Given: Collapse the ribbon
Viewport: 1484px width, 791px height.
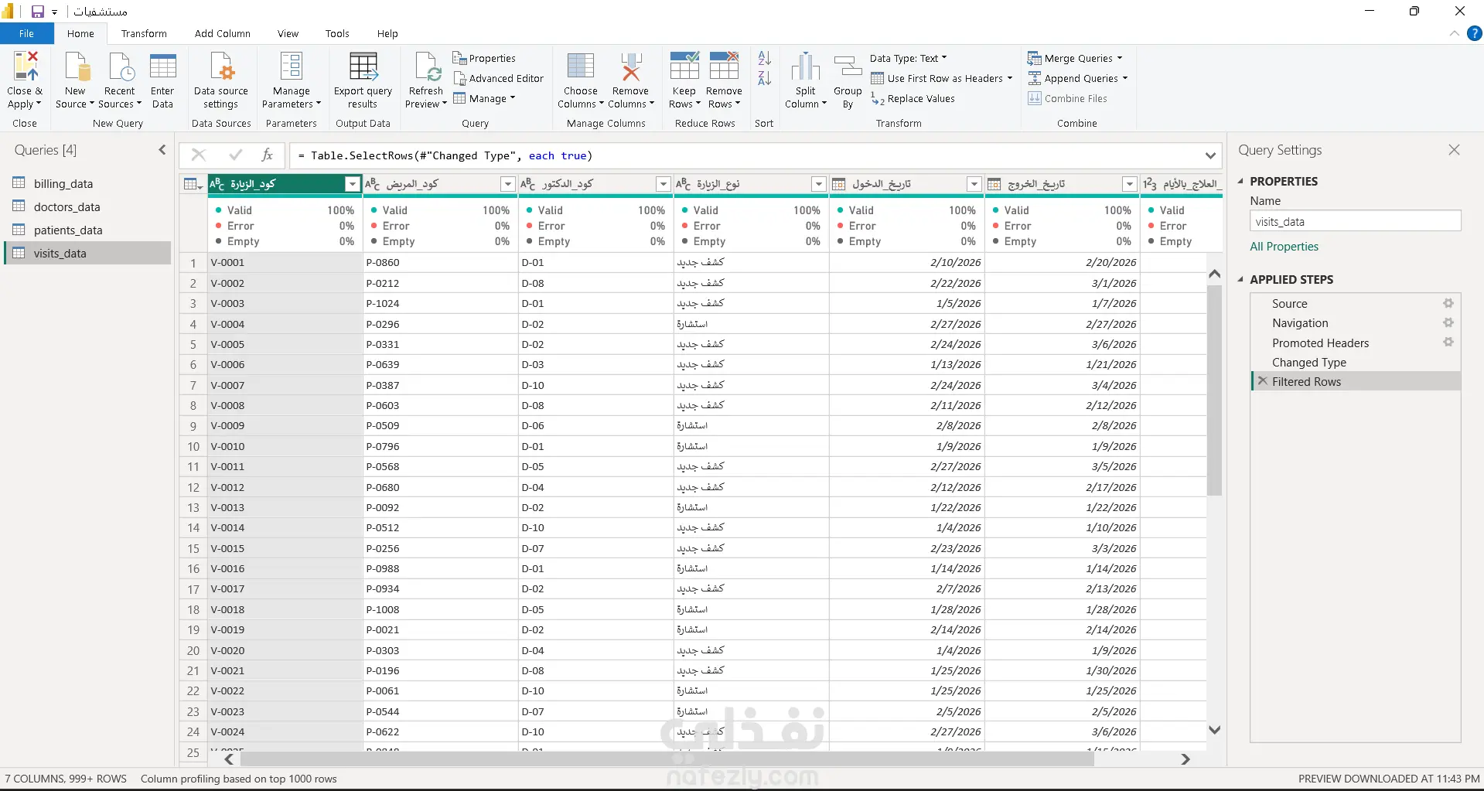Looking at the screenshot, I should 1455,33.
